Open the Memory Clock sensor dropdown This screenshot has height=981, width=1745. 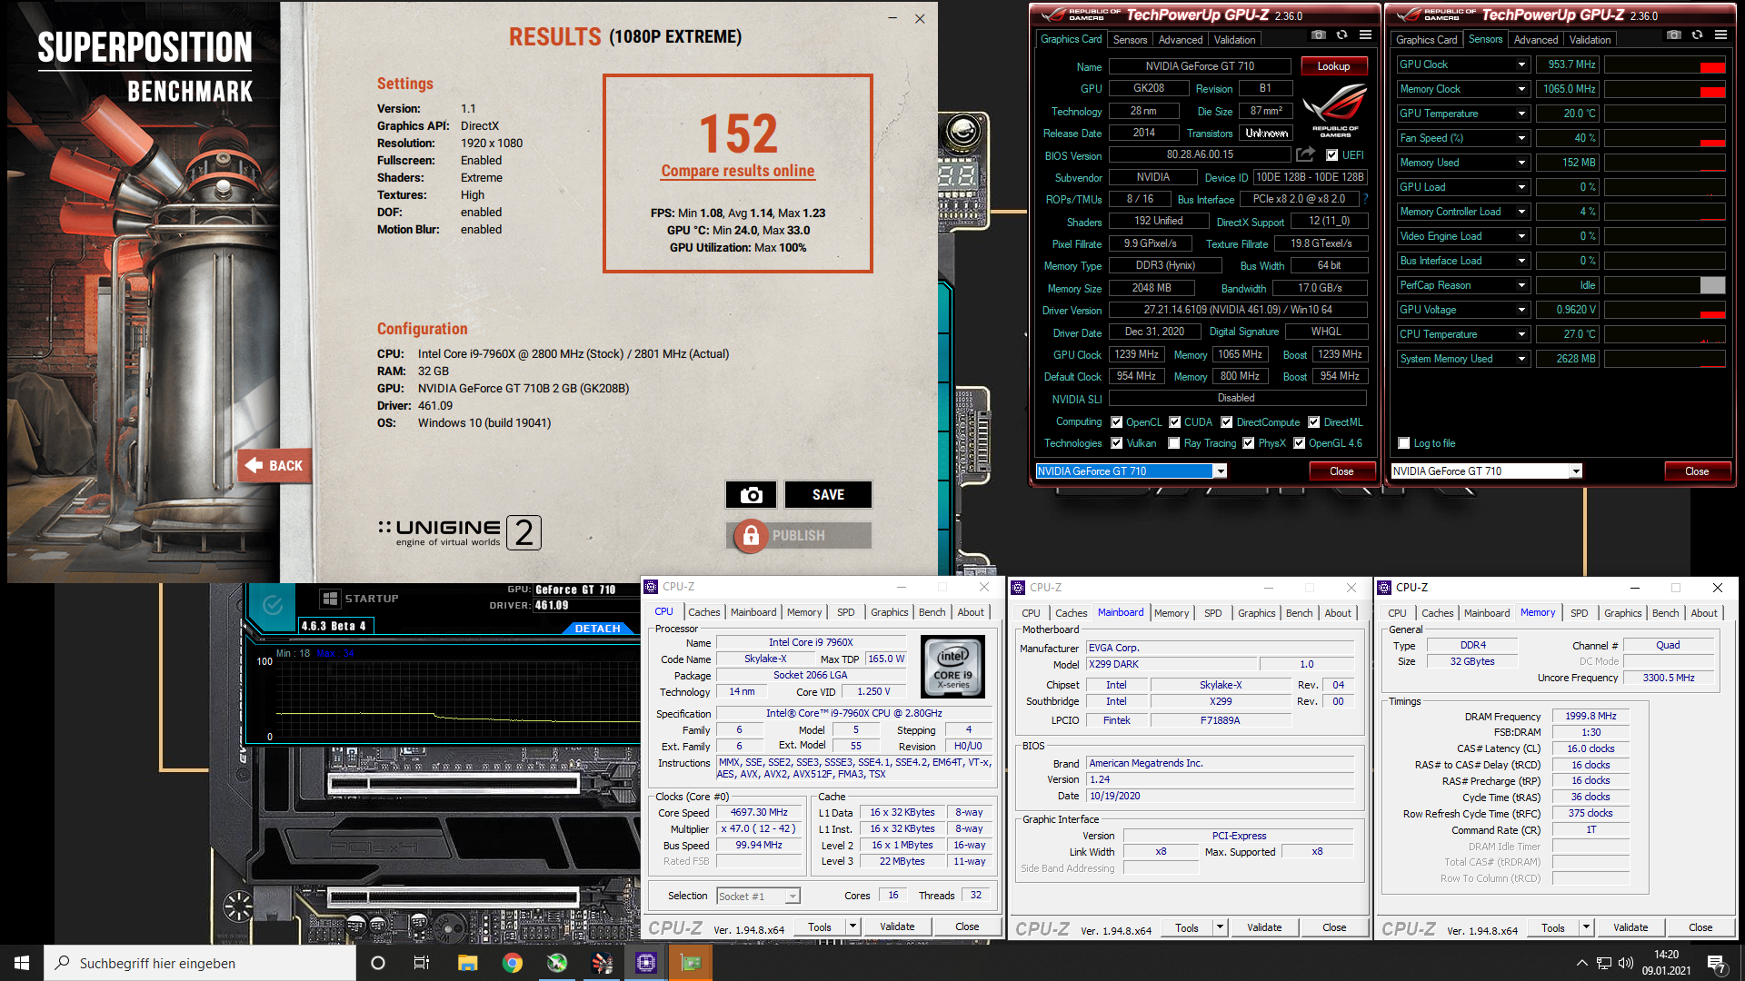1521,89
